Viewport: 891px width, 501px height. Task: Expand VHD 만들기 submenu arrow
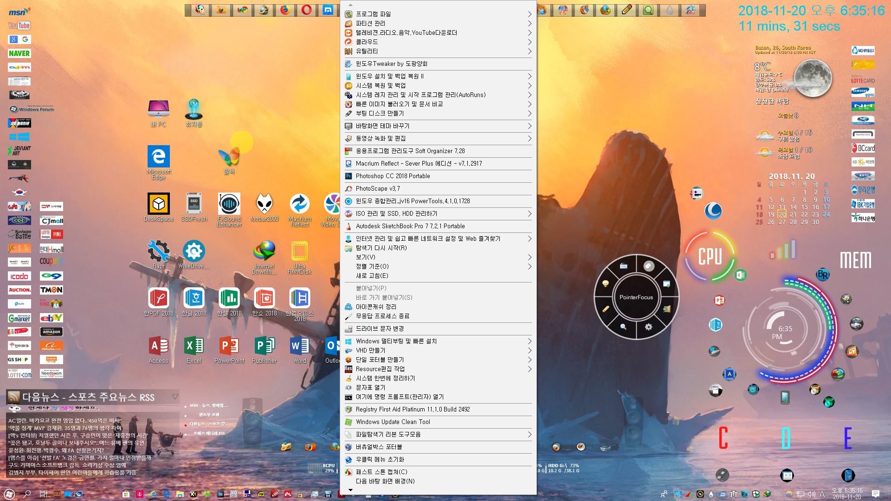[529, 350]
